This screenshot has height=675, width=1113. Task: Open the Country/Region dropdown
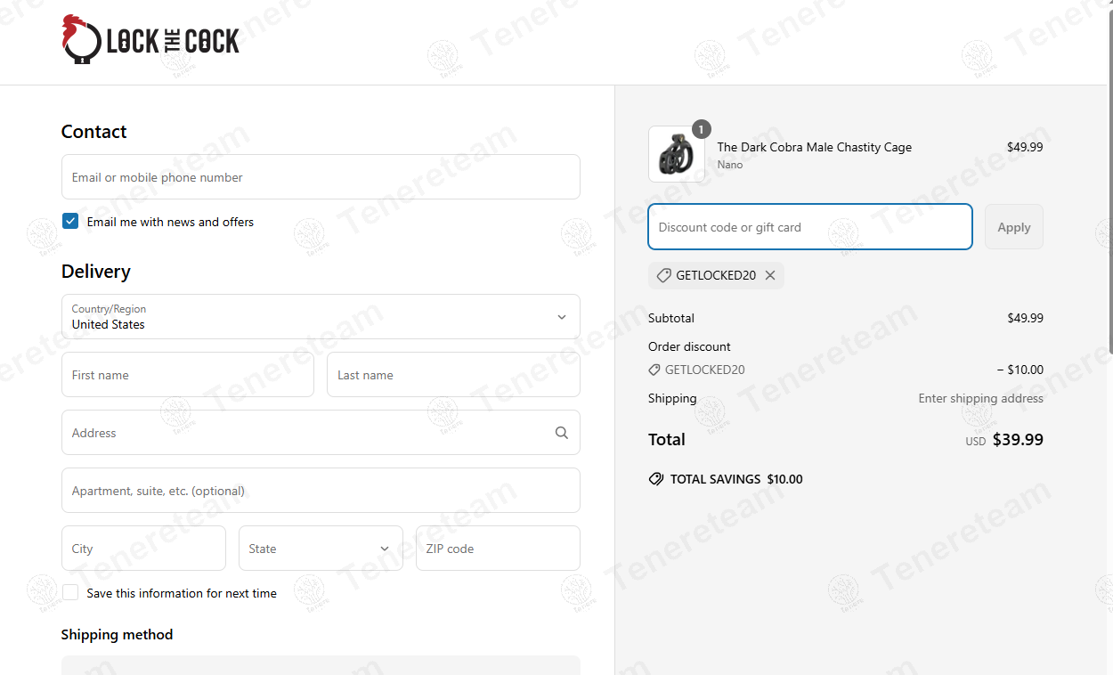tap(321, 316)
